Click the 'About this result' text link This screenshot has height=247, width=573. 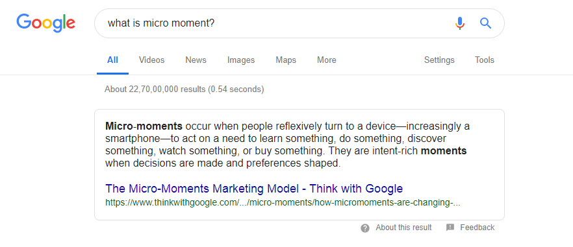[x=403, y=228]
